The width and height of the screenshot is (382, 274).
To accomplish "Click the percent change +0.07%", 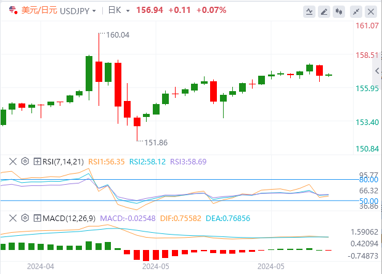I will pos(211,10).
